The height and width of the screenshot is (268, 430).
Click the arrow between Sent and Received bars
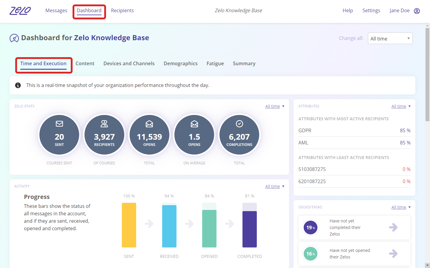(x=149, y=224)
